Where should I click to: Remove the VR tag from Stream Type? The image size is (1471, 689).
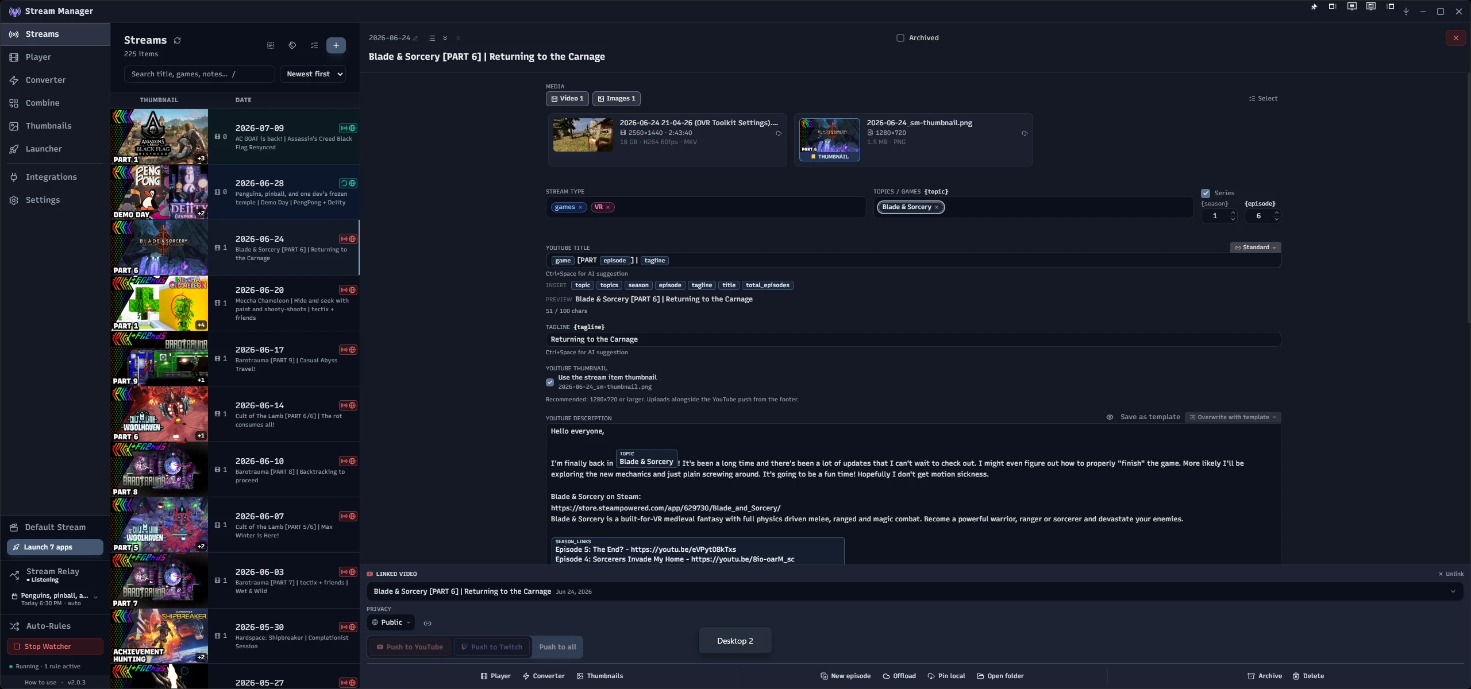pos(608,207)
